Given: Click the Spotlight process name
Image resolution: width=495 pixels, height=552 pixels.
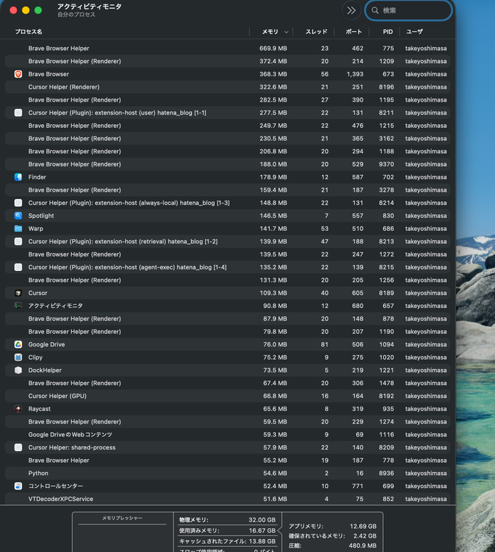Looking at the screenshot, I should (41, 216).
